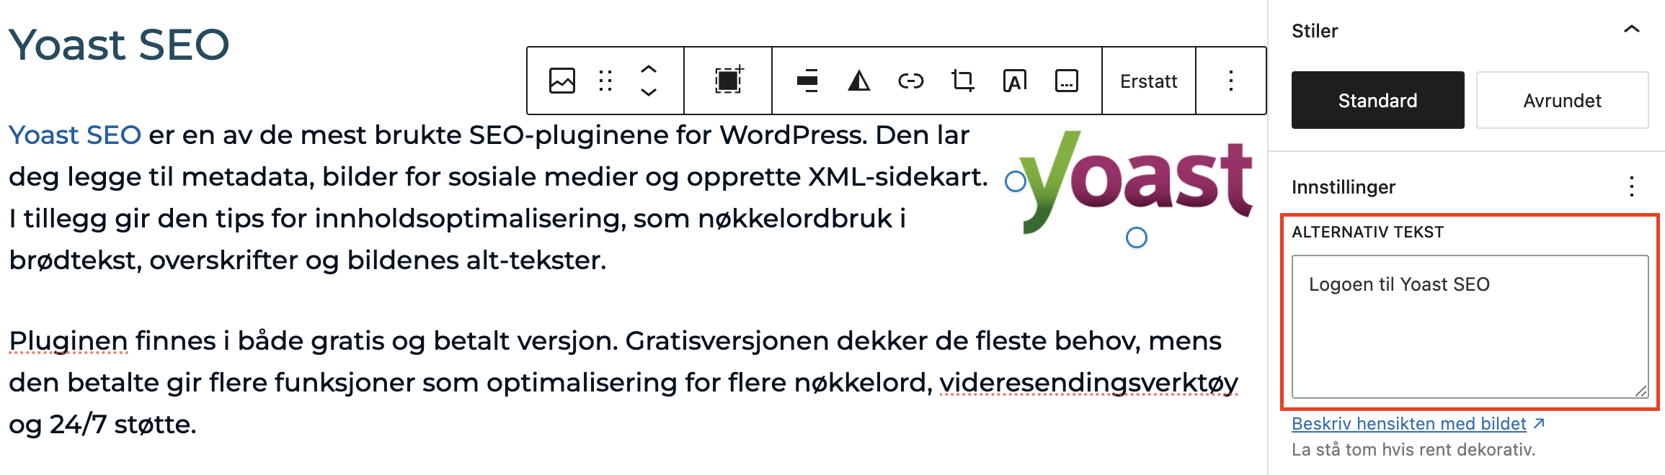Apply duotone filter triangle icon
Viewport: 1665px width, 475px height.
859,81
